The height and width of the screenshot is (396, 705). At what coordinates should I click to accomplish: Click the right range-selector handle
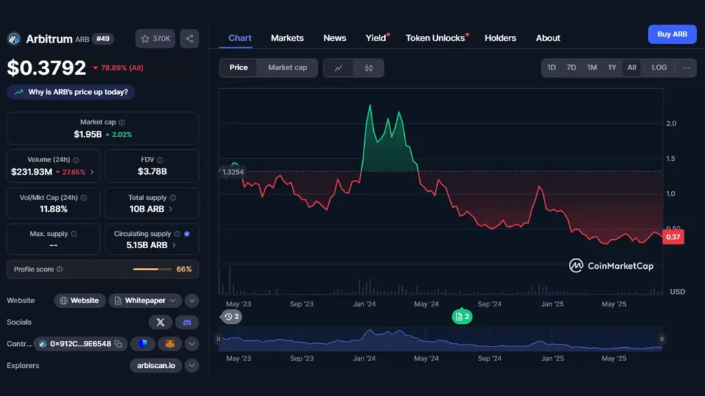(662, 339)
